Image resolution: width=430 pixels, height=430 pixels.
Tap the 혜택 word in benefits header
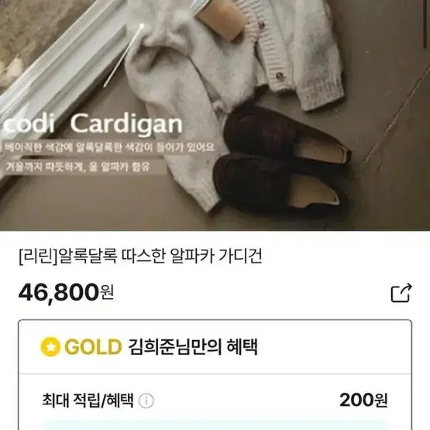tap(243, 347)
